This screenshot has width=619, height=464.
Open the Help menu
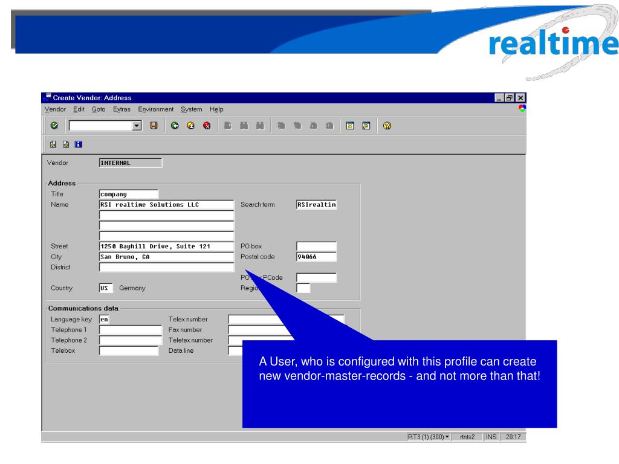216,109
